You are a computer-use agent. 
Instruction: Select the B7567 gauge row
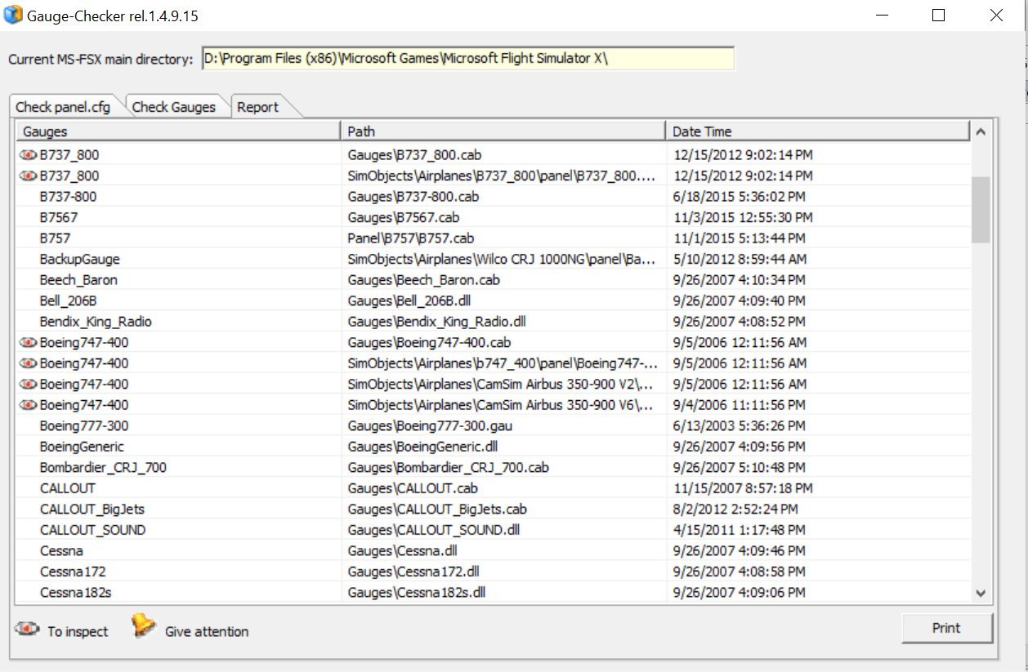tap(494, 217)
